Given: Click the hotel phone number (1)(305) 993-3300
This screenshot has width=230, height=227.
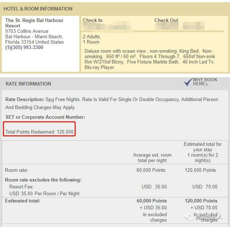Looking at the screenshot, I should (x=24, y=47).
